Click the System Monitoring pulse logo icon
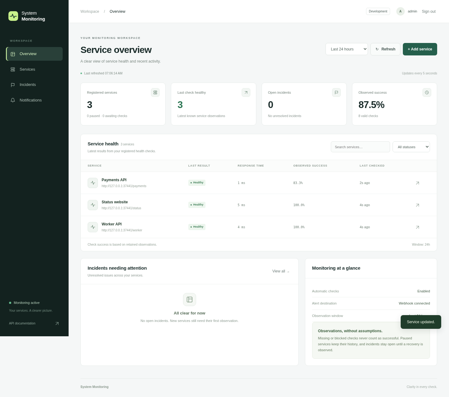 (x=13, y=16)
